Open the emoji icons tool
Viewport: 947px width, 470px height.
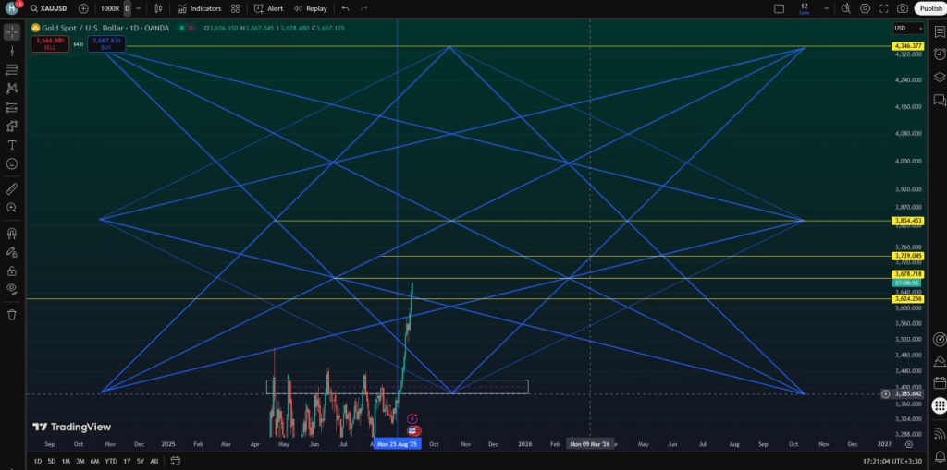(x=12, y=163)
